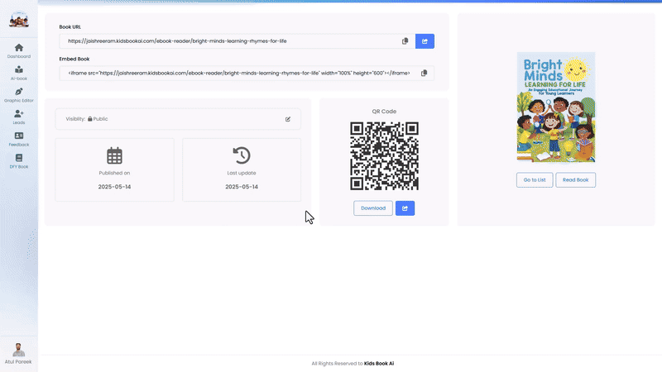This screenshot has height=372, width=662.
Task: Open the AI-book section
Action: coord(18,73)
